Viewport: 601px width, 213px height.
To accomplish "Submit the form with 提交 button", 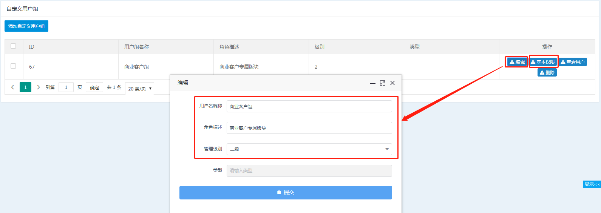I will 286,192.
